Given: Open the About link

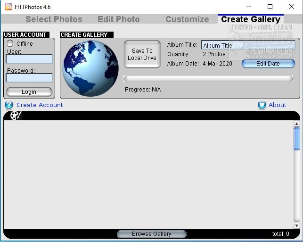Looking at the screenshot, I should [x=277, y=105].
